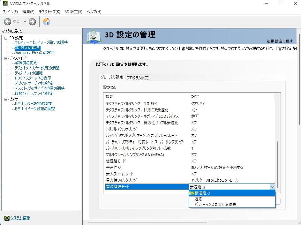Viewport: 301px width, 225px height.
Task: Open the ファイル(F) menu
Action: tap(10, 12)
